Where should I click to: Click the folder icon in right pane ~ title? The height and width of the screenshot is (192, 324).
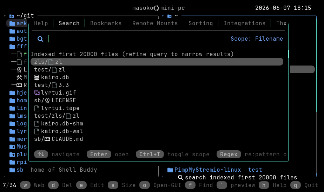170,16
